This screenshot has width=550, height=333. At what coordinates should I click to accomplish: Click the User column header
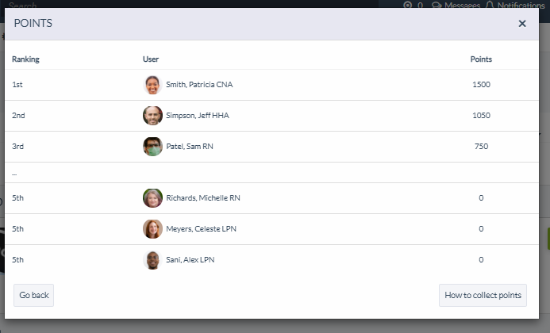[x=151, y=59]
